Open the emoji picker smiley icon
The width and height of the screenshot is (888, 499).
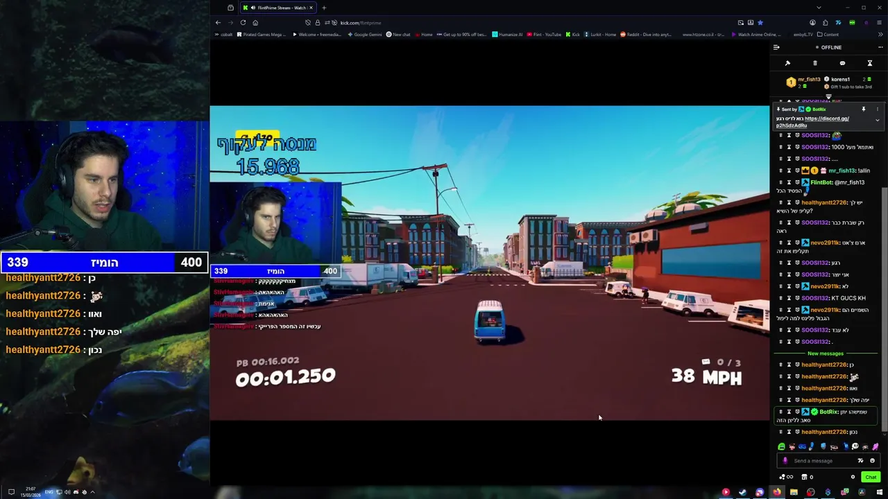tap(872, 461)
